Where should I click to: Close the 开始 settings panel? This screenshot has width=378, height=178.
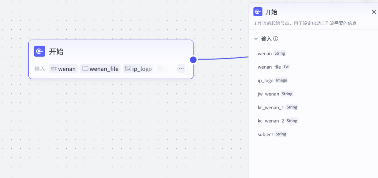pyautogui.click(x=374, y=12)
